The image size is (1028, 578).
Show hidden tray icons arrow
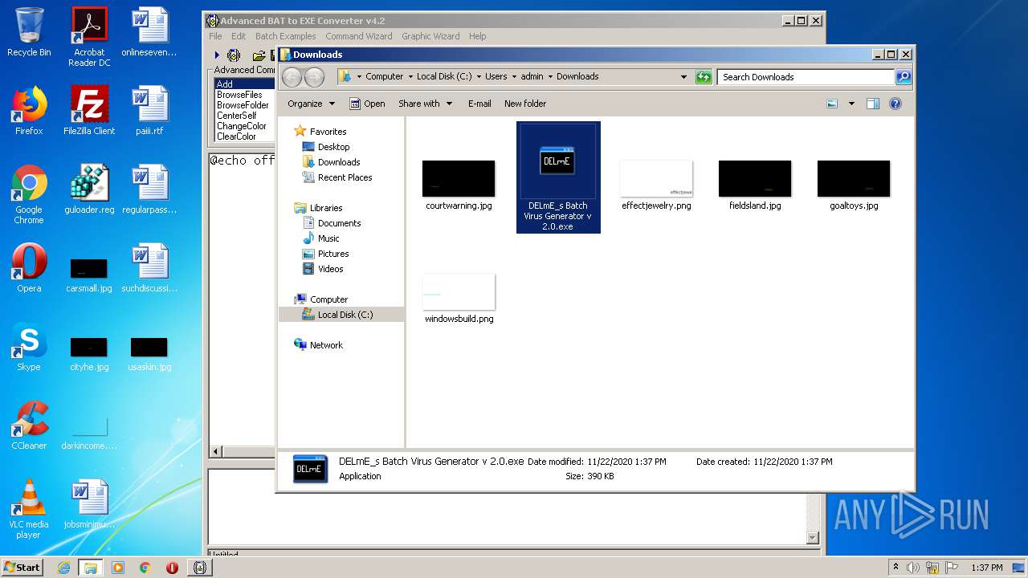tap(895, 568)
